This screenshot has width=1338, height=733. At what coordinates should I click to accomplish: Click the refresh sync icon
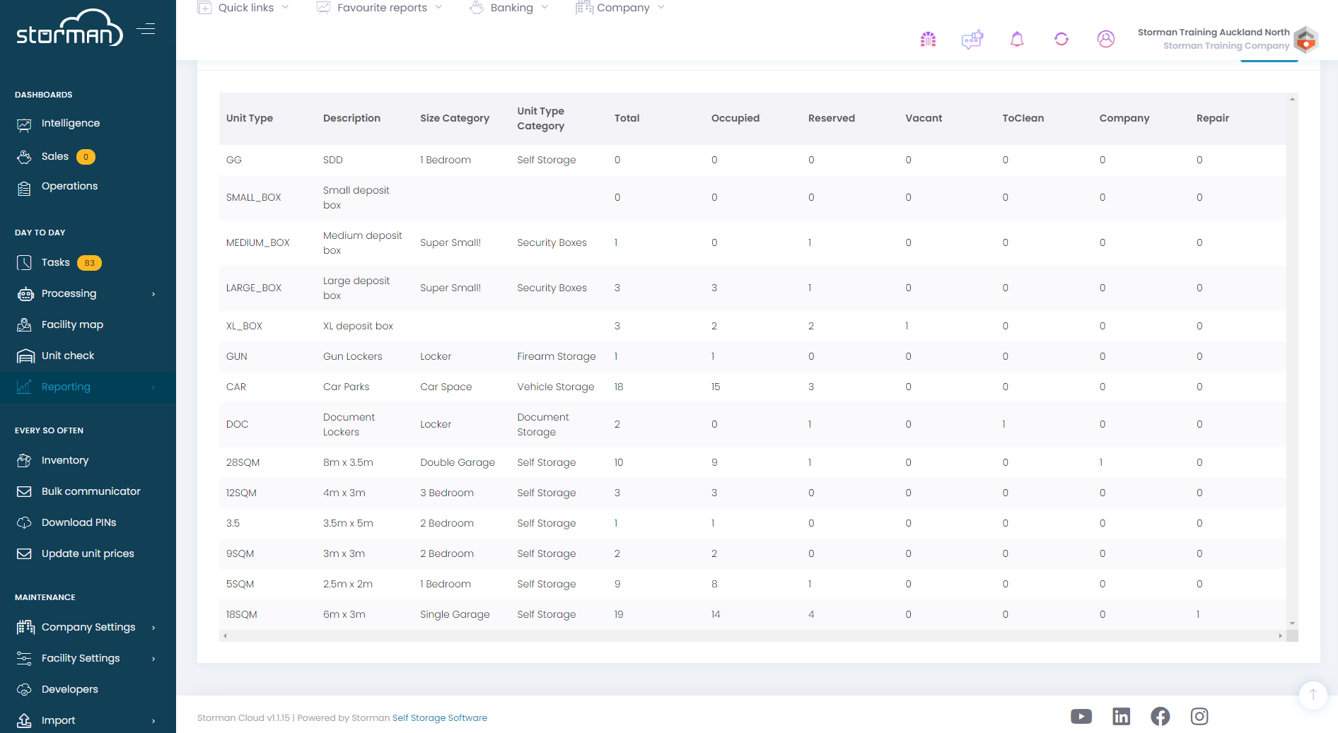coord(1061,40)
